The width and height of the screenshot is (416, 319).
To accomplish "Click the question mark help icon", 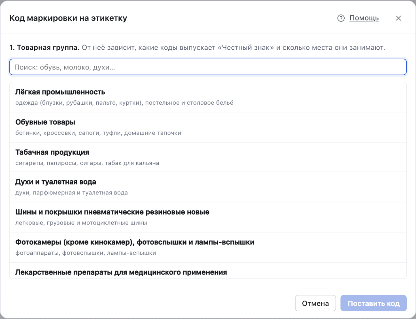I will [341, 18].
